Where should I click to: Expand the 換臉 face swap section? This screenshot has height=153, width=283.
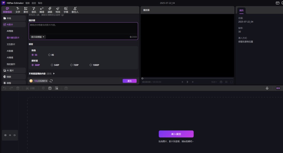(x=14, y=77)
